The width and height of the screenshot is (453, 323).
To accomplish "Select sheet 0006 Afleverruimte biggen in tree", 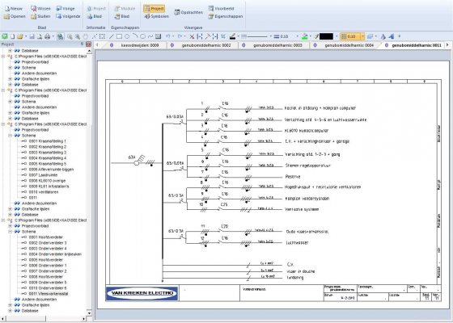I will tap(51, 170).
